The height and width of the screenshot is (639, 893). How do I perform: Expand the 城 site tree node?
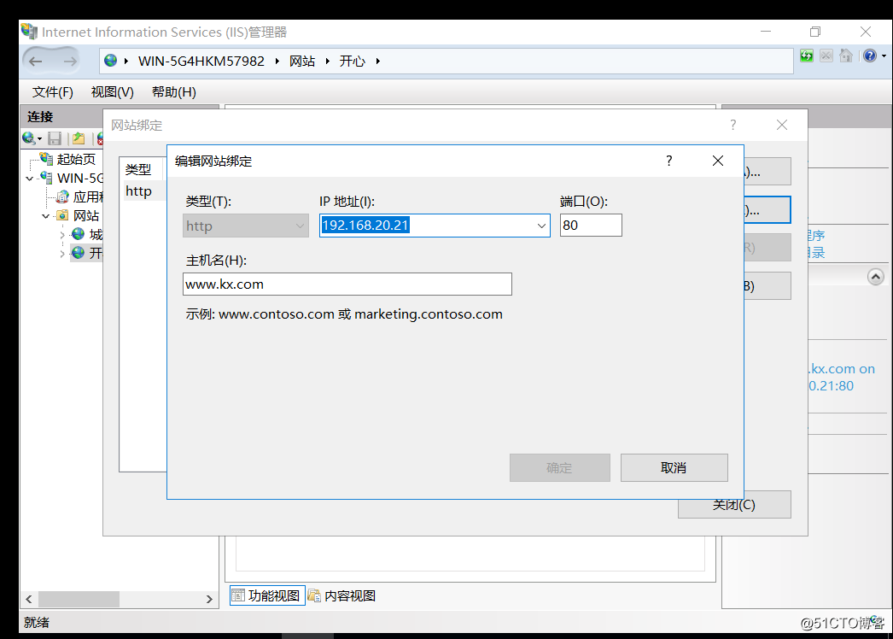62,235
